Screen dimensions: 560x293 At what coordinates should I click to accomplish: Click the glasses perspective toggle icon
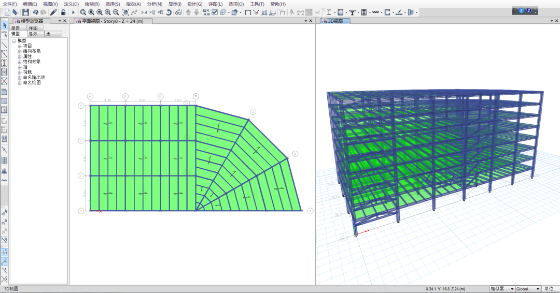pyautogui.click(x=178, y=12)
